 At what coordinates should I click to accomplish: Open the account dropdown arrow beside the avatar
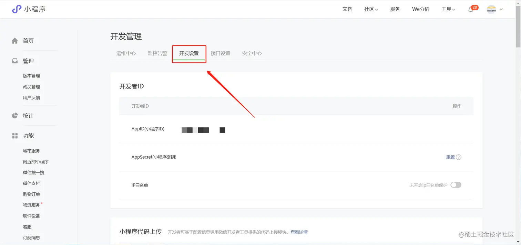(501, 10)
